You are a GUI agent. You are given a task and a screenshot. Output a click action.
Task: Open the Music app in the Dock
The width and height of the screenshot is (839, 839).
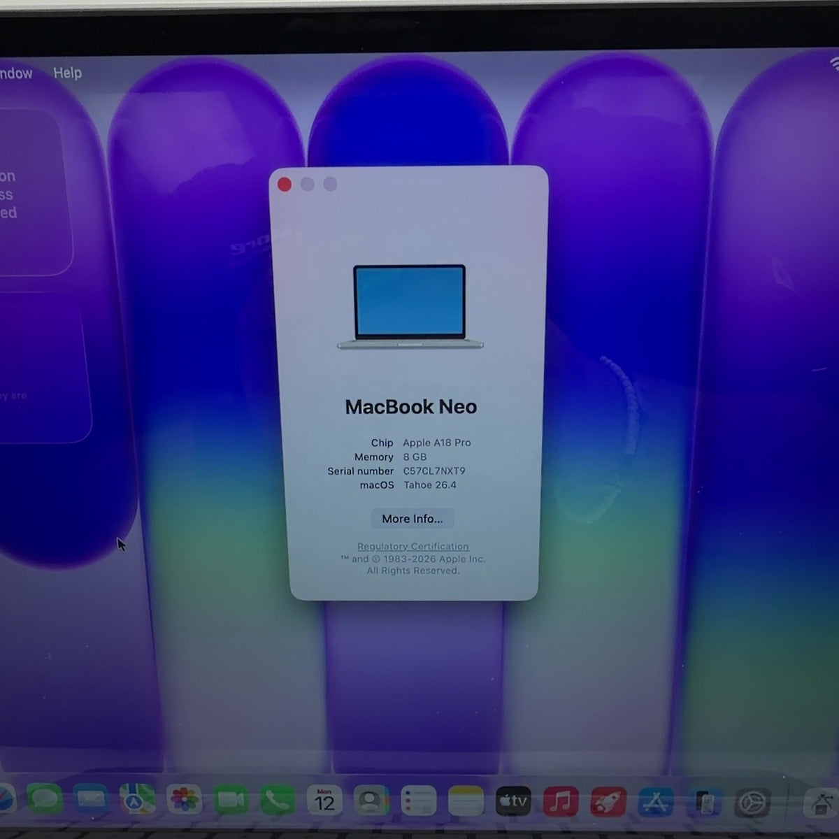pos(561,801)
